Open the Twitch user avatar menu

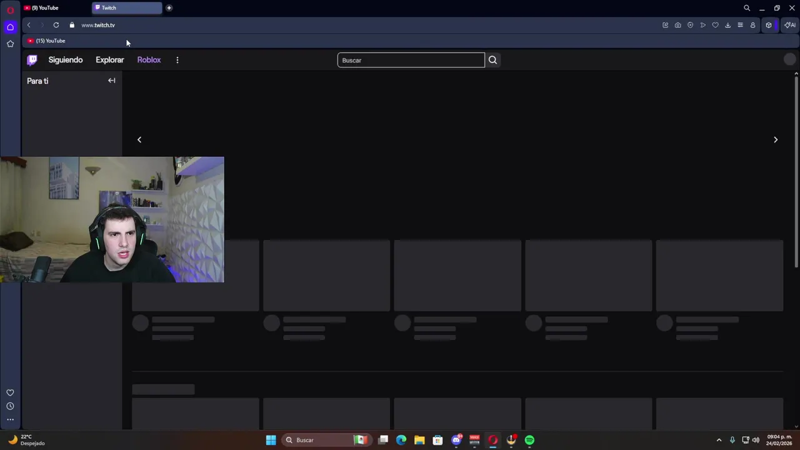pos(790,59)
